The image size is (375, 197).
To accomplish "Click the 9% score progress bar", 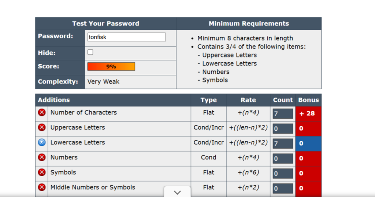I will (x=111, y=66).
